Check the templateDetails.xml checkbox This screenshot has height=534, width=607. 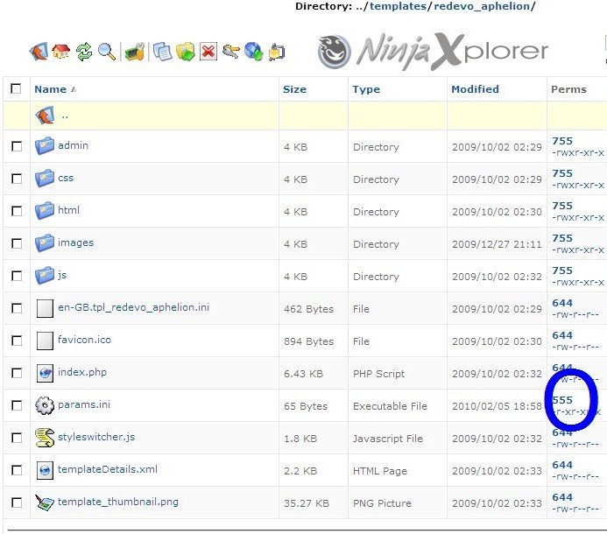17,470
